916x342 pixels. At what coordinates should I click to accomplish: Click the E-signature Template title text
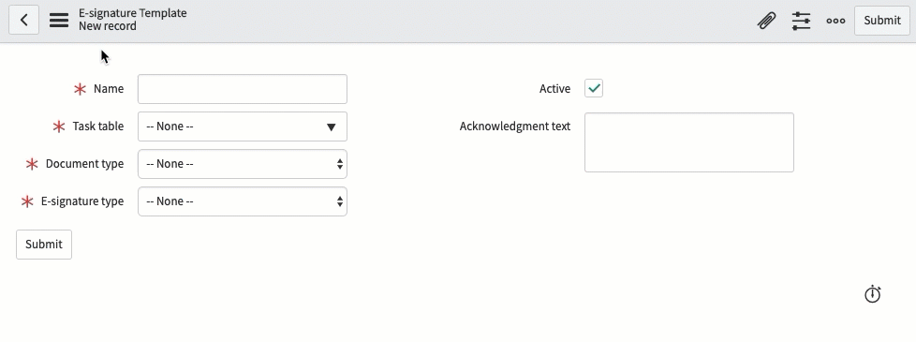(x=133, y=13)
